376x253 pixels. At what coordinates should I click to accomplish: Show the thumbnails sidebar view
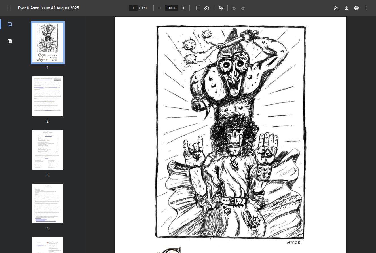[x=10, y=24]
